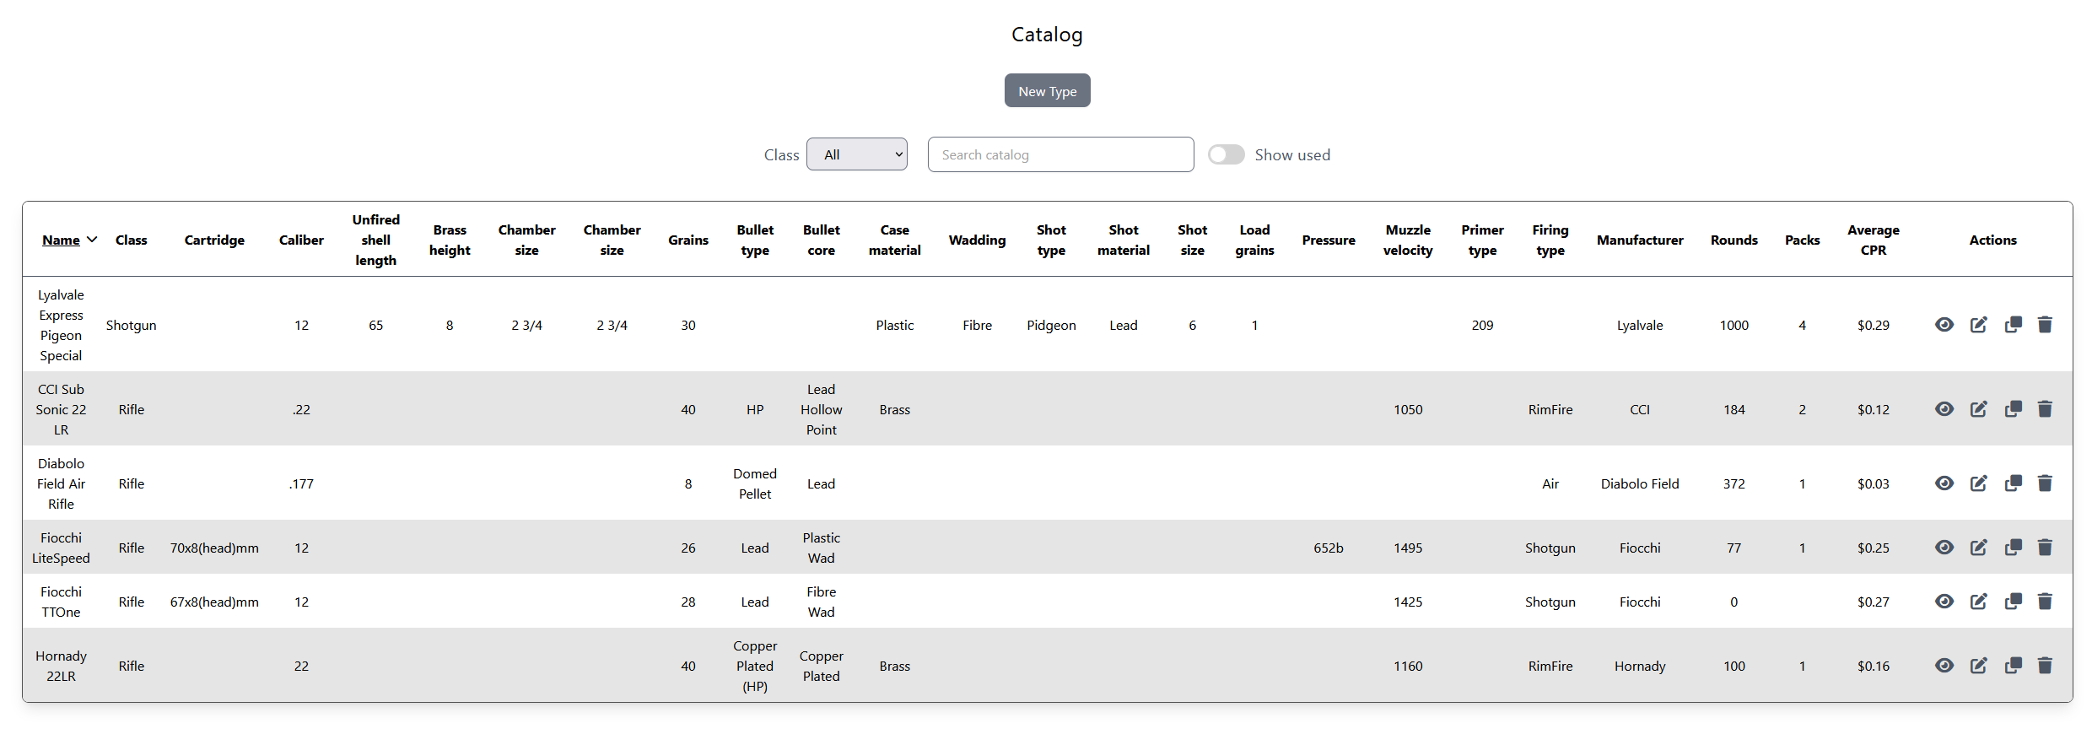This screenshot has width=2092, height=745.
Task: Delete the Hornady 22LR row
Action: pos(2045,666)
